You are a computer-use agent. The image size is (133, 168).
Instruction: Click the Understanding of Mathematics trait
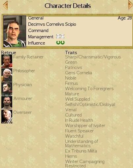coord(82,144)
